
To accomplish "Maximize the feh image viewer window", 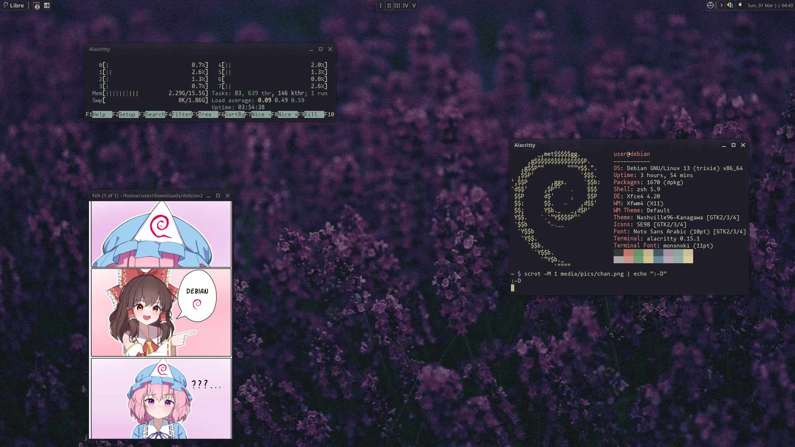I will click(x=218, y=196).
